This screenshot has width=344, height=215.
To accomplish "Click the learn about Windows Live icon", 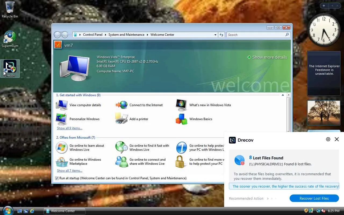I will click(62, 148).
